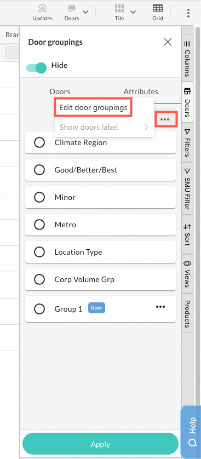
Task: Choose Edit door groupings menu entry
Action: 94,107
